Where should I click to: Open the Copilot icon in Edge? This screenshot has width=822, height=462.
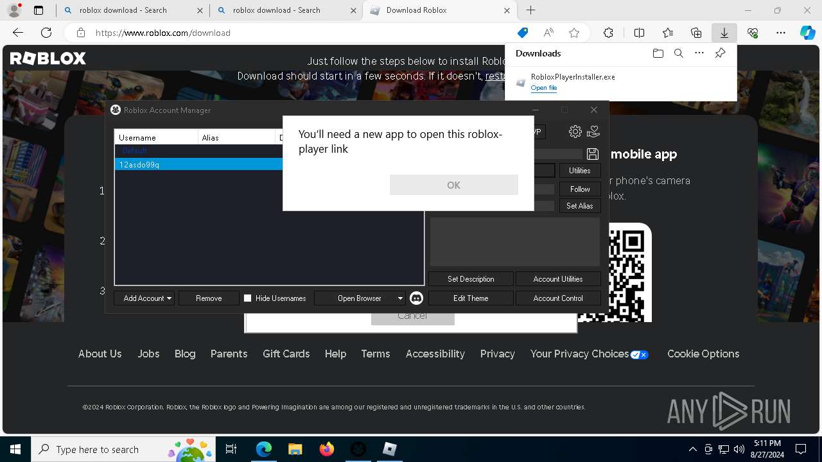pos(807,33)
